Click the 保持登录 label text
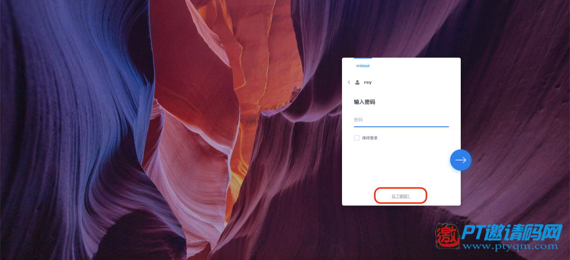570x260 pixels. (369, 138)
